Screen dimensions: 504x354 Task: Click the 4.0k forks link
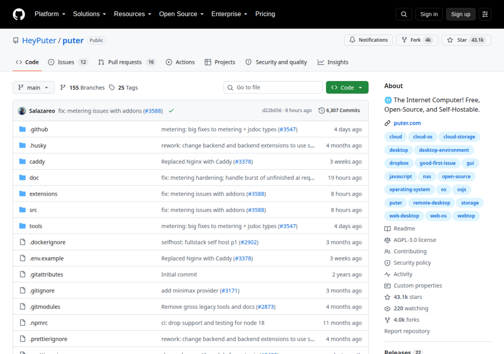tap(402, 320)
